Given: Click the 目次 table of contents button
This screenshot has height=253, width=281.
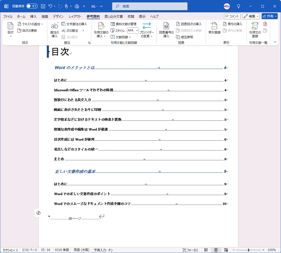Looking at the screenshot, I should tap(10, 29).
